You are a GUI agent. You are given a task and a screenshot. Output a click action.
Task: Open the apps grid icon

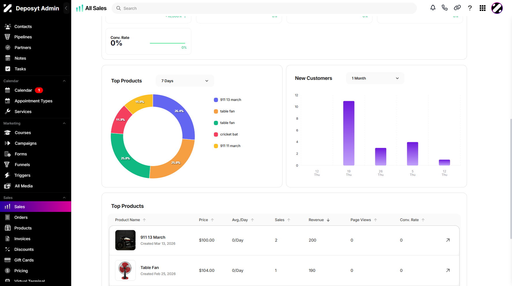tap(483, 8)
